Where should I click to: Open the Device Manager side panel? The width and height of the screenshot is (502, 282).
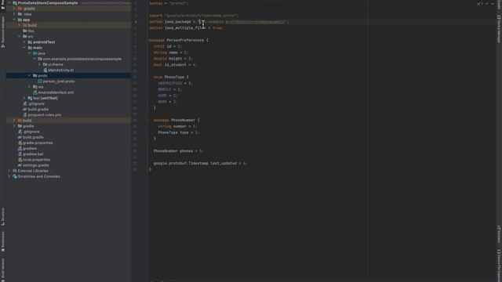click(499, 29)
